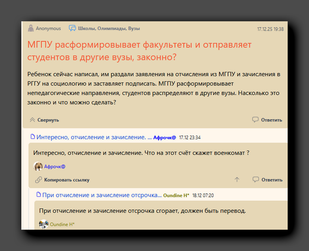Click the speech bubble icon on Афрочк@'s reply footer

point(255,180)
